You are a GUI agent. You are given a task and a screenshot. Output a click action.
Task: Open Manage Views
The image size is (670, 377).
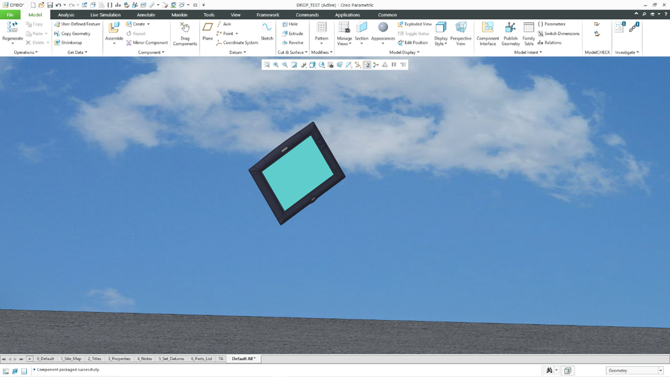[344, 28]
